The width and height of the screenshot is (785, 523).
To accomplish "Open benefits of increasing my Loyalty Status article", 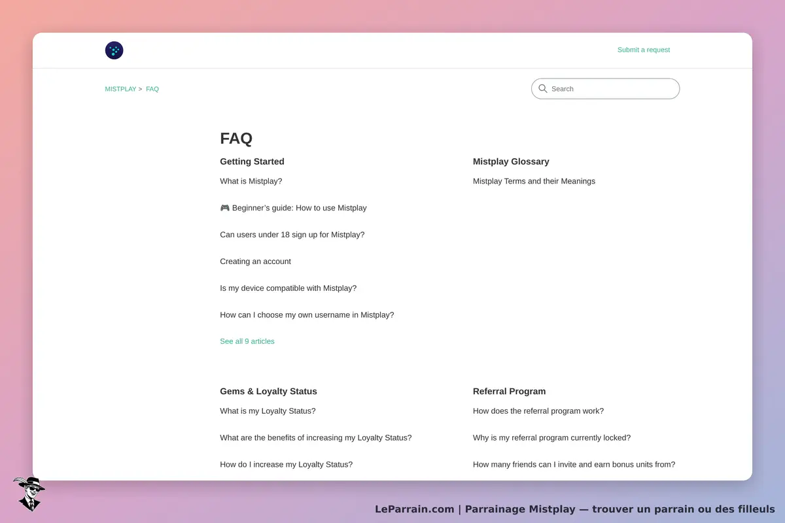I will 316,438.
